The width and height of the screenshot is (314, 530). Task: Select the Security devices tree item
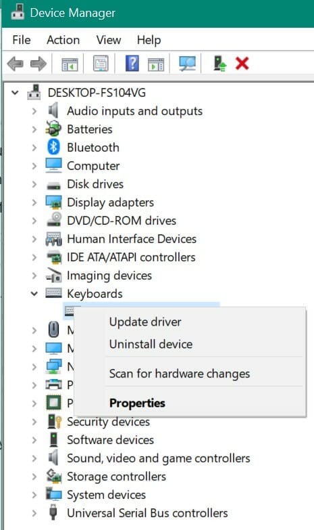pyautogui.click(x=108, y=422)
